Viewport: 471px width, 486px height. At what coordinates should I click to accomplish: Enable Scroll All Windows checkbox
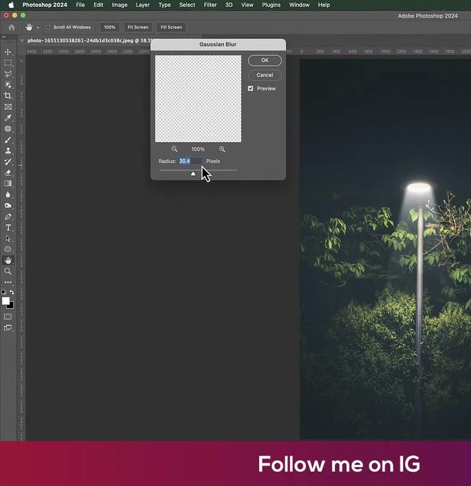pyautogui.click(x=48, y=28)
